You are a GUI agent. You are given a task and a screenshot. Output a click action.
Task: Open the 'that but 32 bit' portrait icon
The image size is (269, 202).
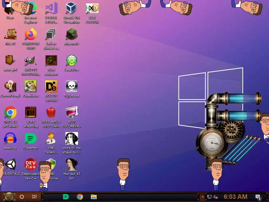tap(72, 169)
